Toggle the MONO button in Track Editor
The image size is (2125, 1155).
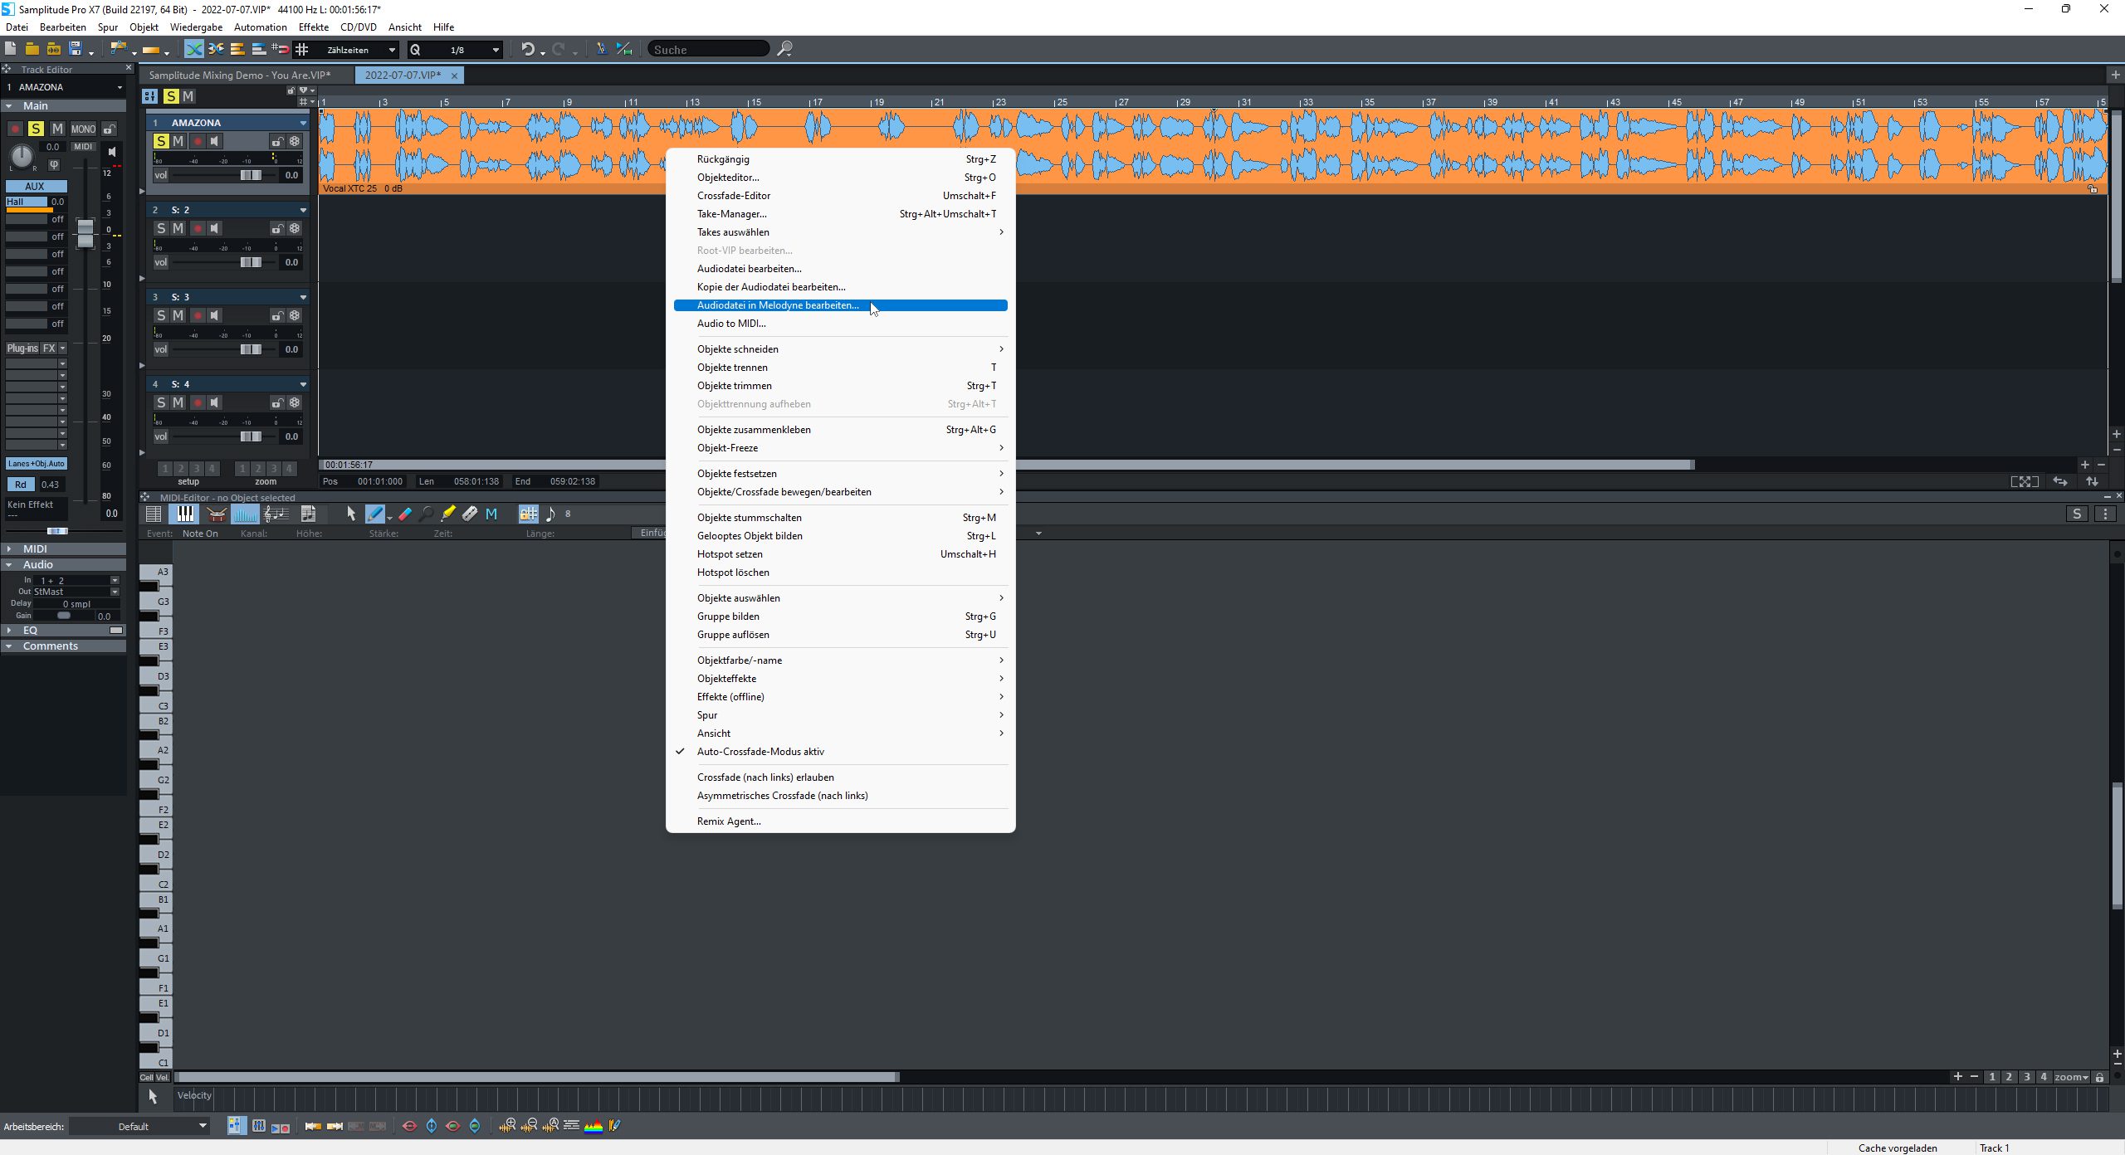click(x=83, y=129)
